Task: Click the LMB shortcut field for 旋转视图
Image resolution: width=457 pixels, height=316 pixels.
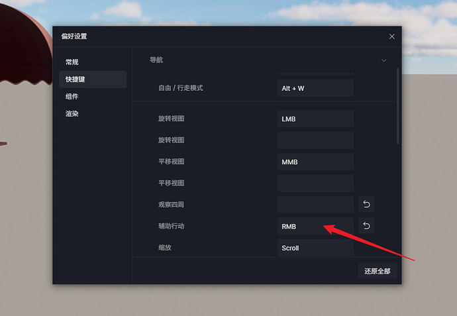Action: pos(316,119)
